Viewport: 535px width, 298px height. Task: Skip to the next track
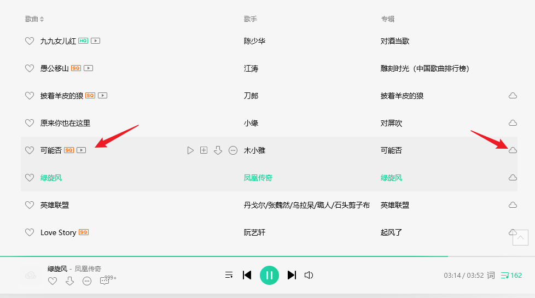point(292,275)
